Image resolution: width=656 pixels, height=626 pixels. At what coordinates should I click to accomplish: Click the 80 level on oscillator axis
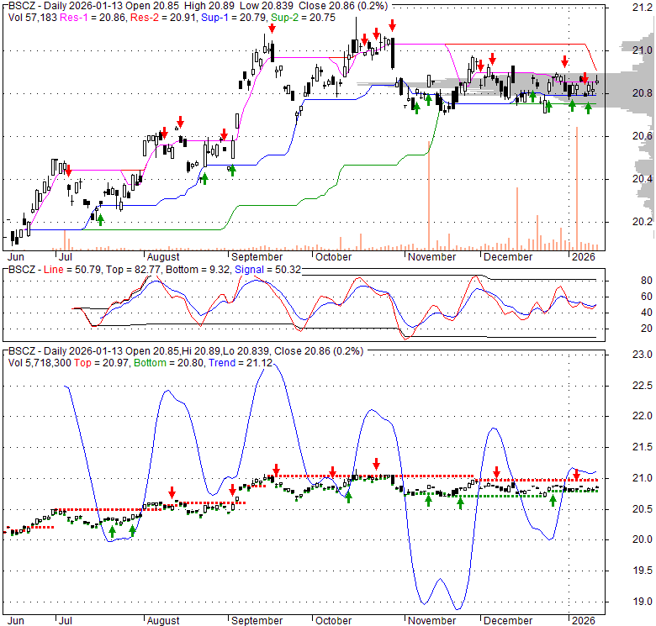(x=647, y=281)
